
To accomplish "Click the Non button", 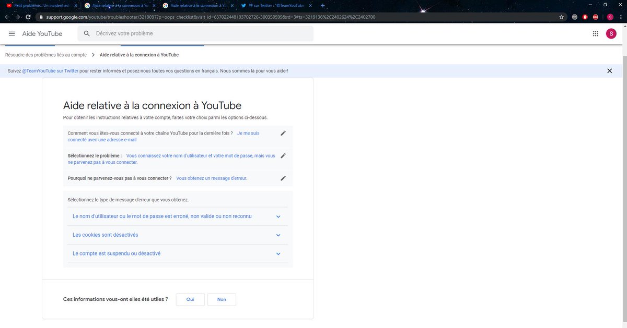I will pos(222,299).
